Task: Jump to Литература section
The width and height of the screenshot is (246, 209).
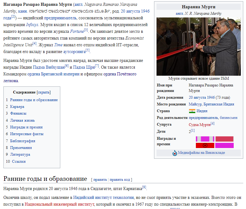Action: (x=20, y=154)
